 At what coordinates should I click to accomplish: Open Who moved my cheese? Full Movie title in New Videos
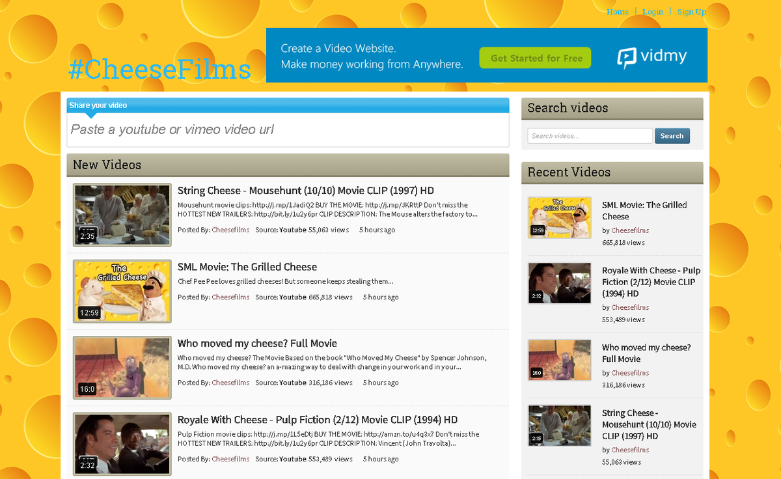(257, 343)
